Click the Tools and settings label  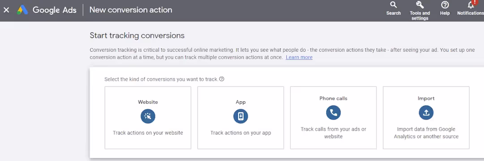pyautogui.click(x=420, y=16)
